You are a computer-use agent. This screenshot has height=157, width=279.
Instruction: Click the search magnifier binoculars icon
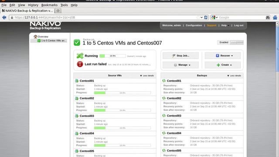coord(268,17)
